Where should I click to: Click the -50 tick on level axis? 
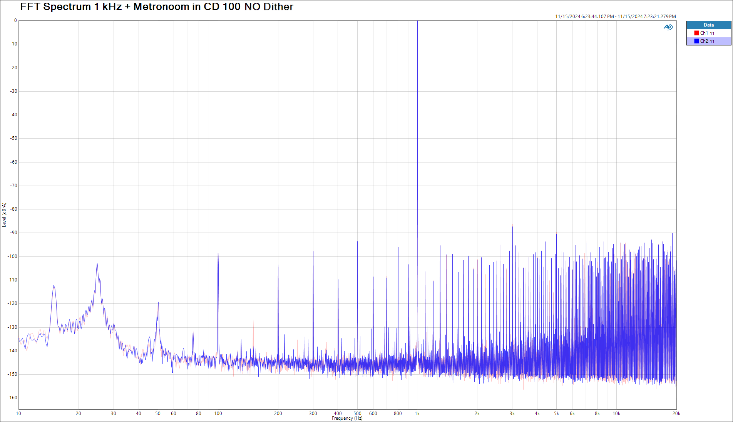click(x=13, y=138)
